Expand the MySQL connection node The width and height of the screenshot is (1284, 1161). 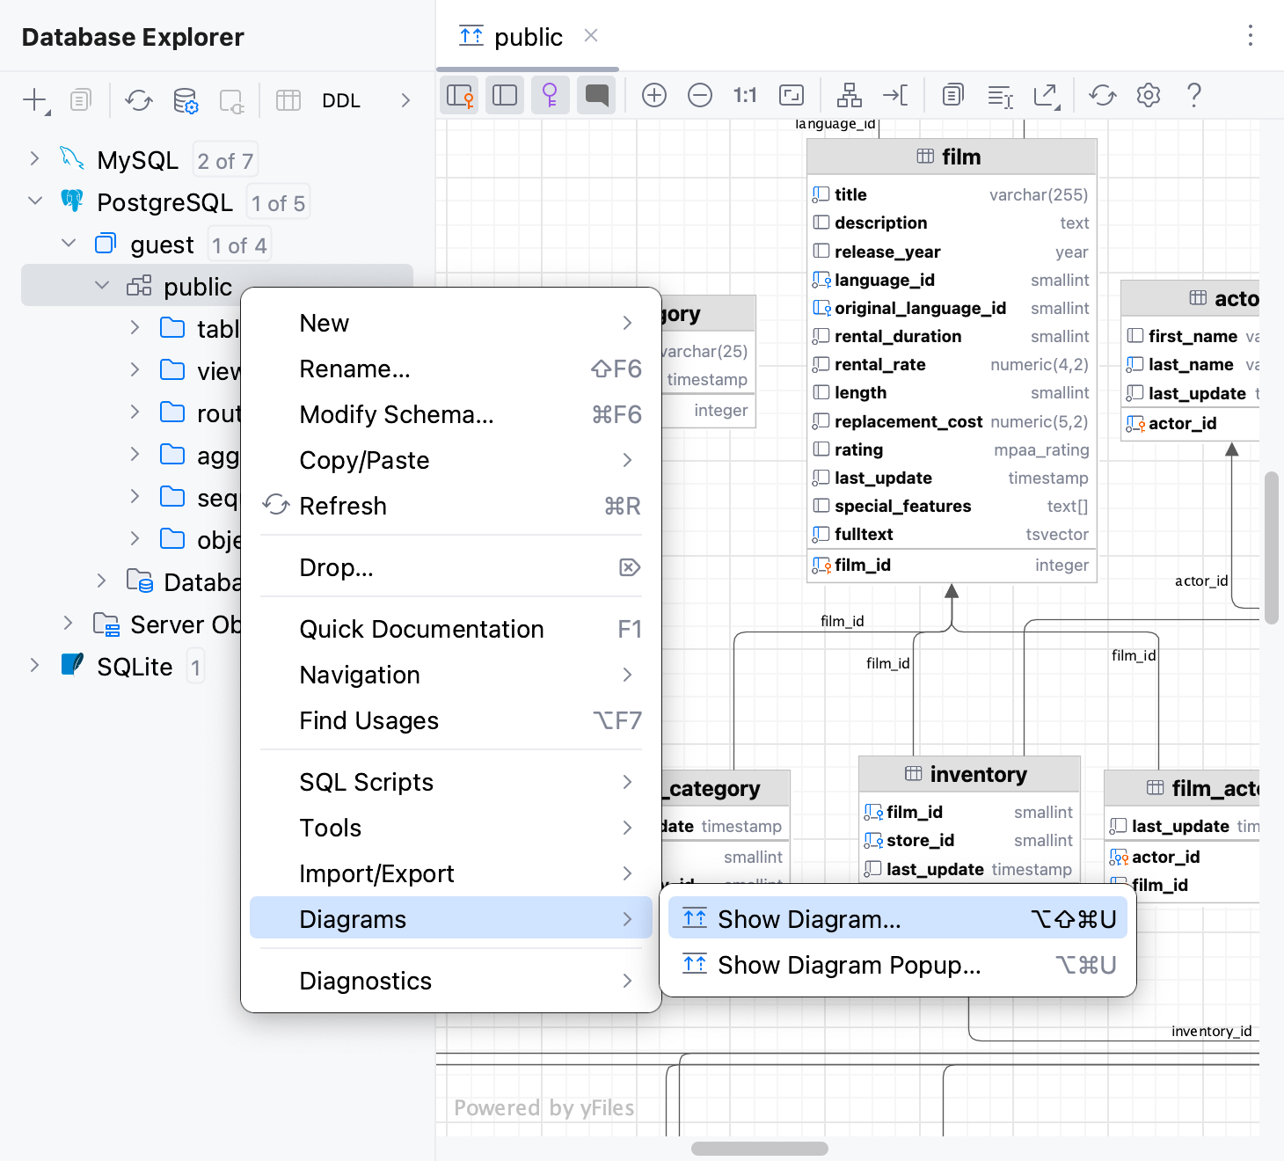click(x=33, y=159)
